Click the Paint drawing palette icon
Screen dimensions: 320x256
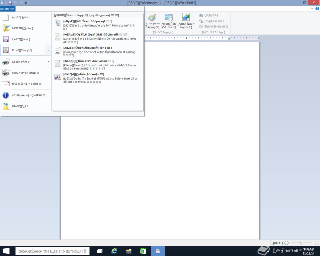coord(152,18)
